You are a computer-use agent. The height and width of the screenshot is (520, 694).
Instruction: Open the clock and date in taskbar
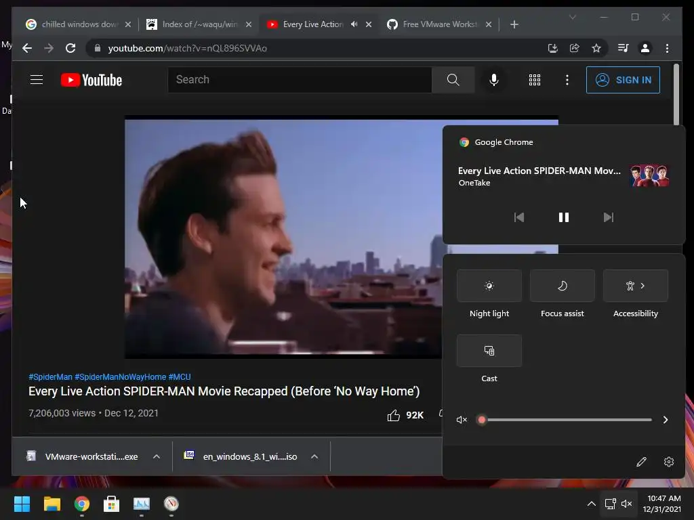point(661,504)
